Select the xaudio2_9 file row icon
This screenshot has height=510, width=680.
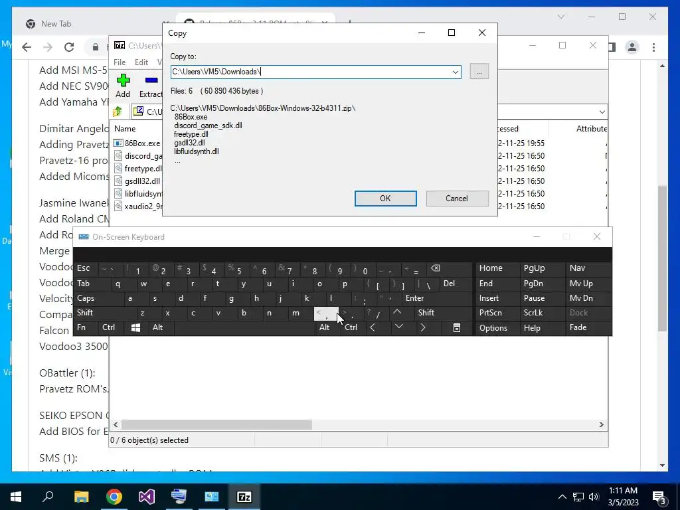(x=118, y=206)
